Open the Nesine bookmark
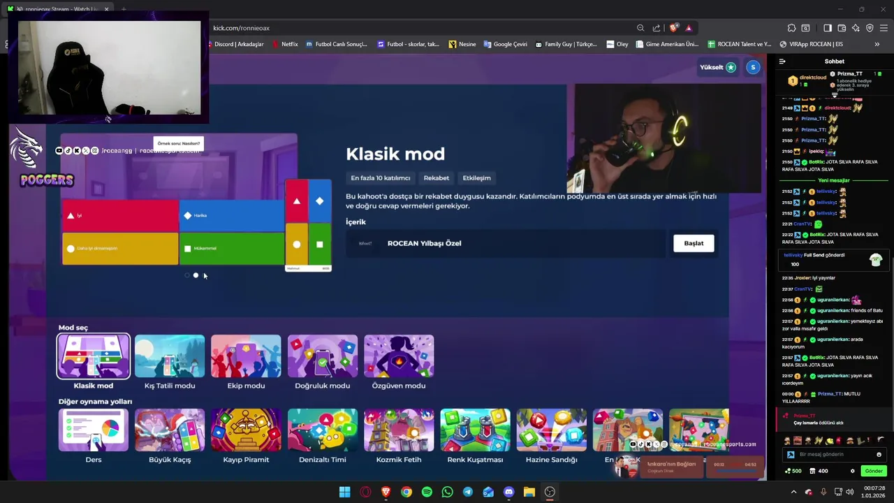 462,44
